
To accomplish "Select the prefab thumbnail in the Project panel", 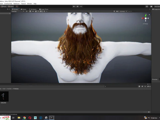I will 4,96.
